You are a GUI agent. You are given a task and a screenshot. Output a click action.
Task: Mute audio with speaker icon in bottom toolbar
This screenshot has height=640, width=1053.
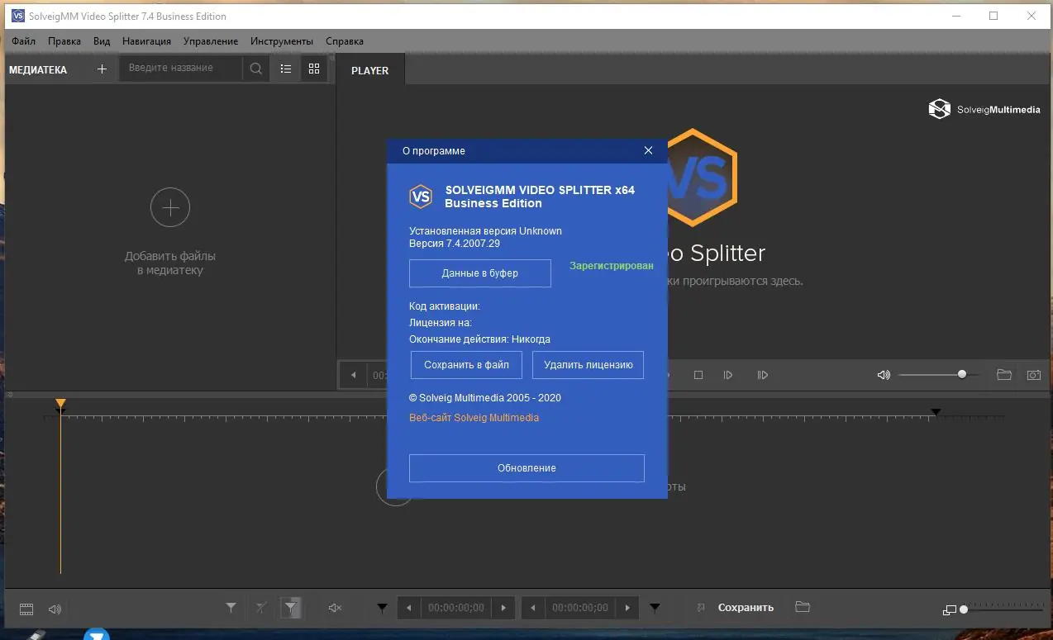pos(55,609)
